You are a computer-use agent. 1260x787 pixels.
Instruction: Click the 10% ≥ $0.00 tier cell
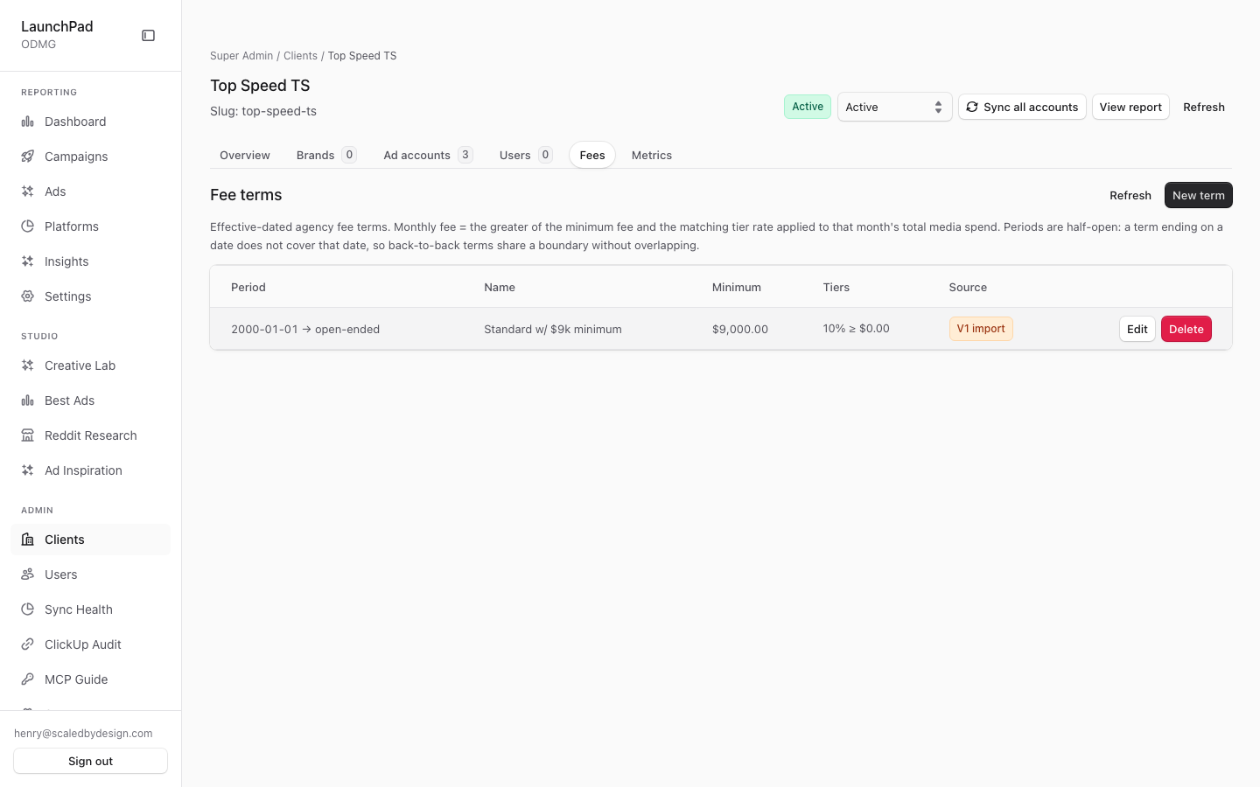tap(857, 329)
